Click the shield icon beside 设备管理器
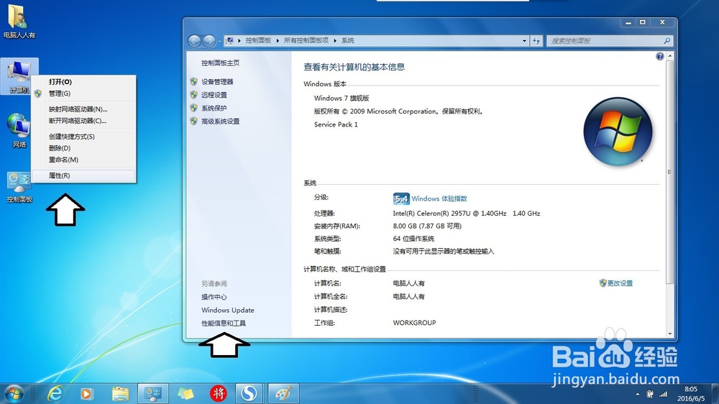Viewport: 719px width, 404px height. coord(193,82)
